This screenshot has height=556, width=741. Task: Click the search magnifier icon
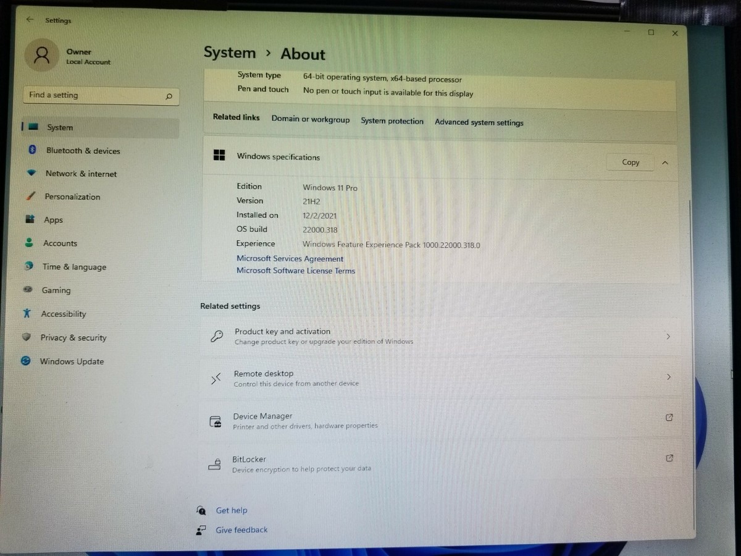pos(169,97)
